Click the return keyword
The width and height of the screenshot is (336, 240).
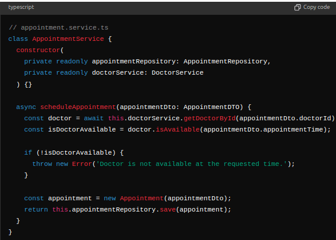point(36,209)
